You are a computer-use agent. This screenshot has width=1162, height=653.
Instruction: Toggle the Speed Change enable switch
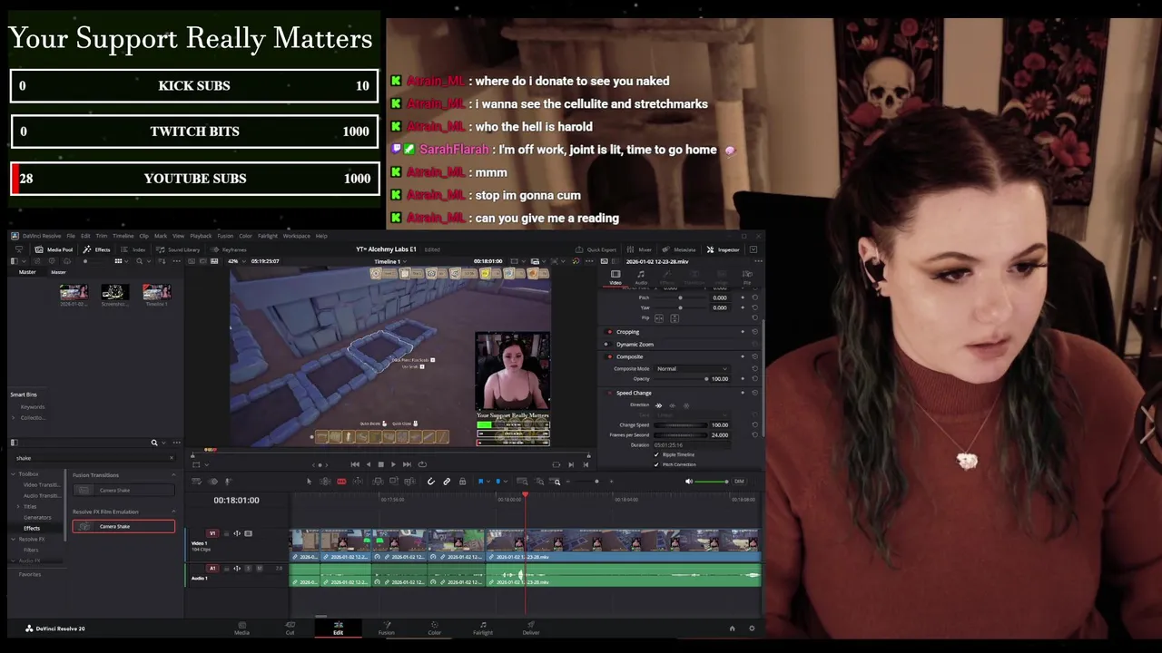607,393
